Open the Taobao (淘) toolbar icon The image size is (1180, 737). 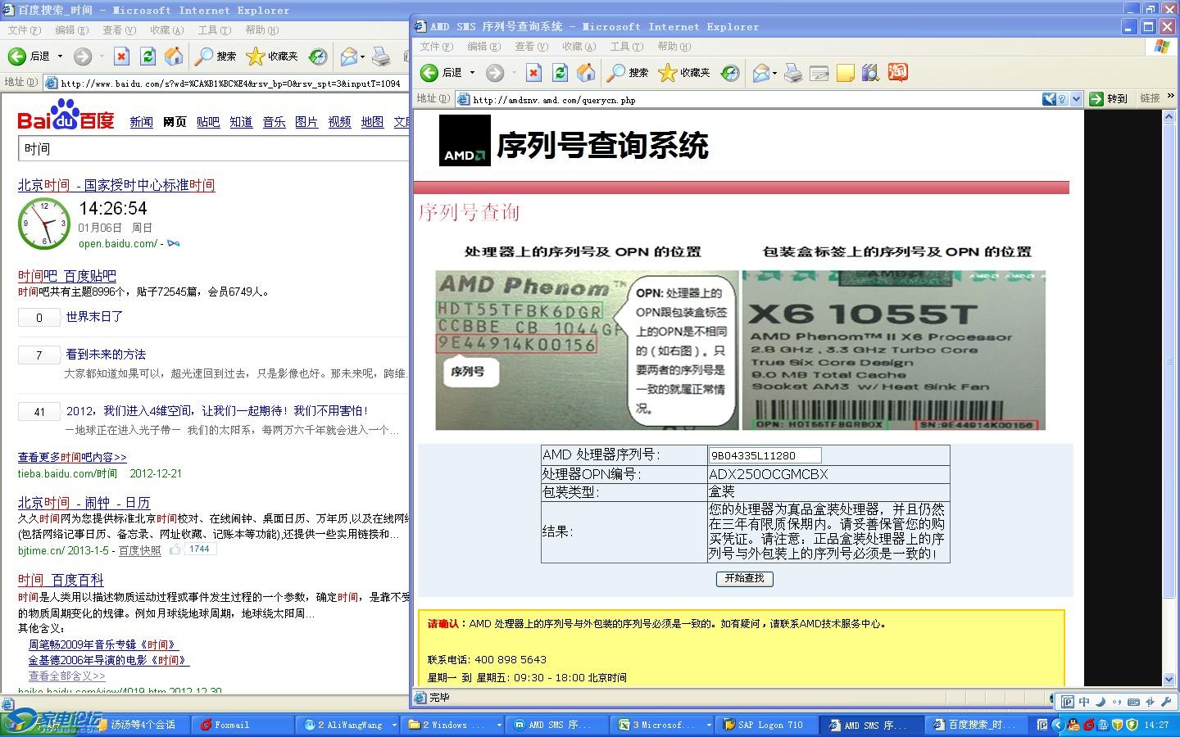coord(898,72)
